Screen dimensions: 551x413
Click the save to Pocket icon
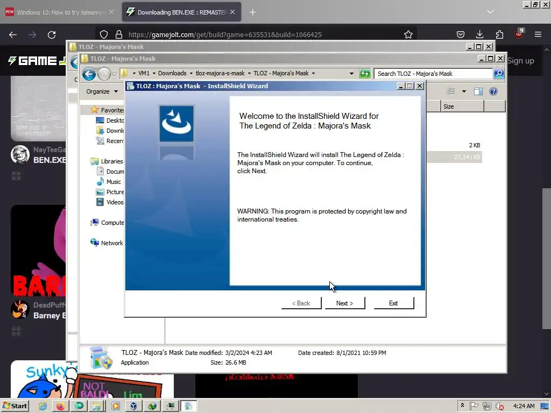tap(461, 34)
